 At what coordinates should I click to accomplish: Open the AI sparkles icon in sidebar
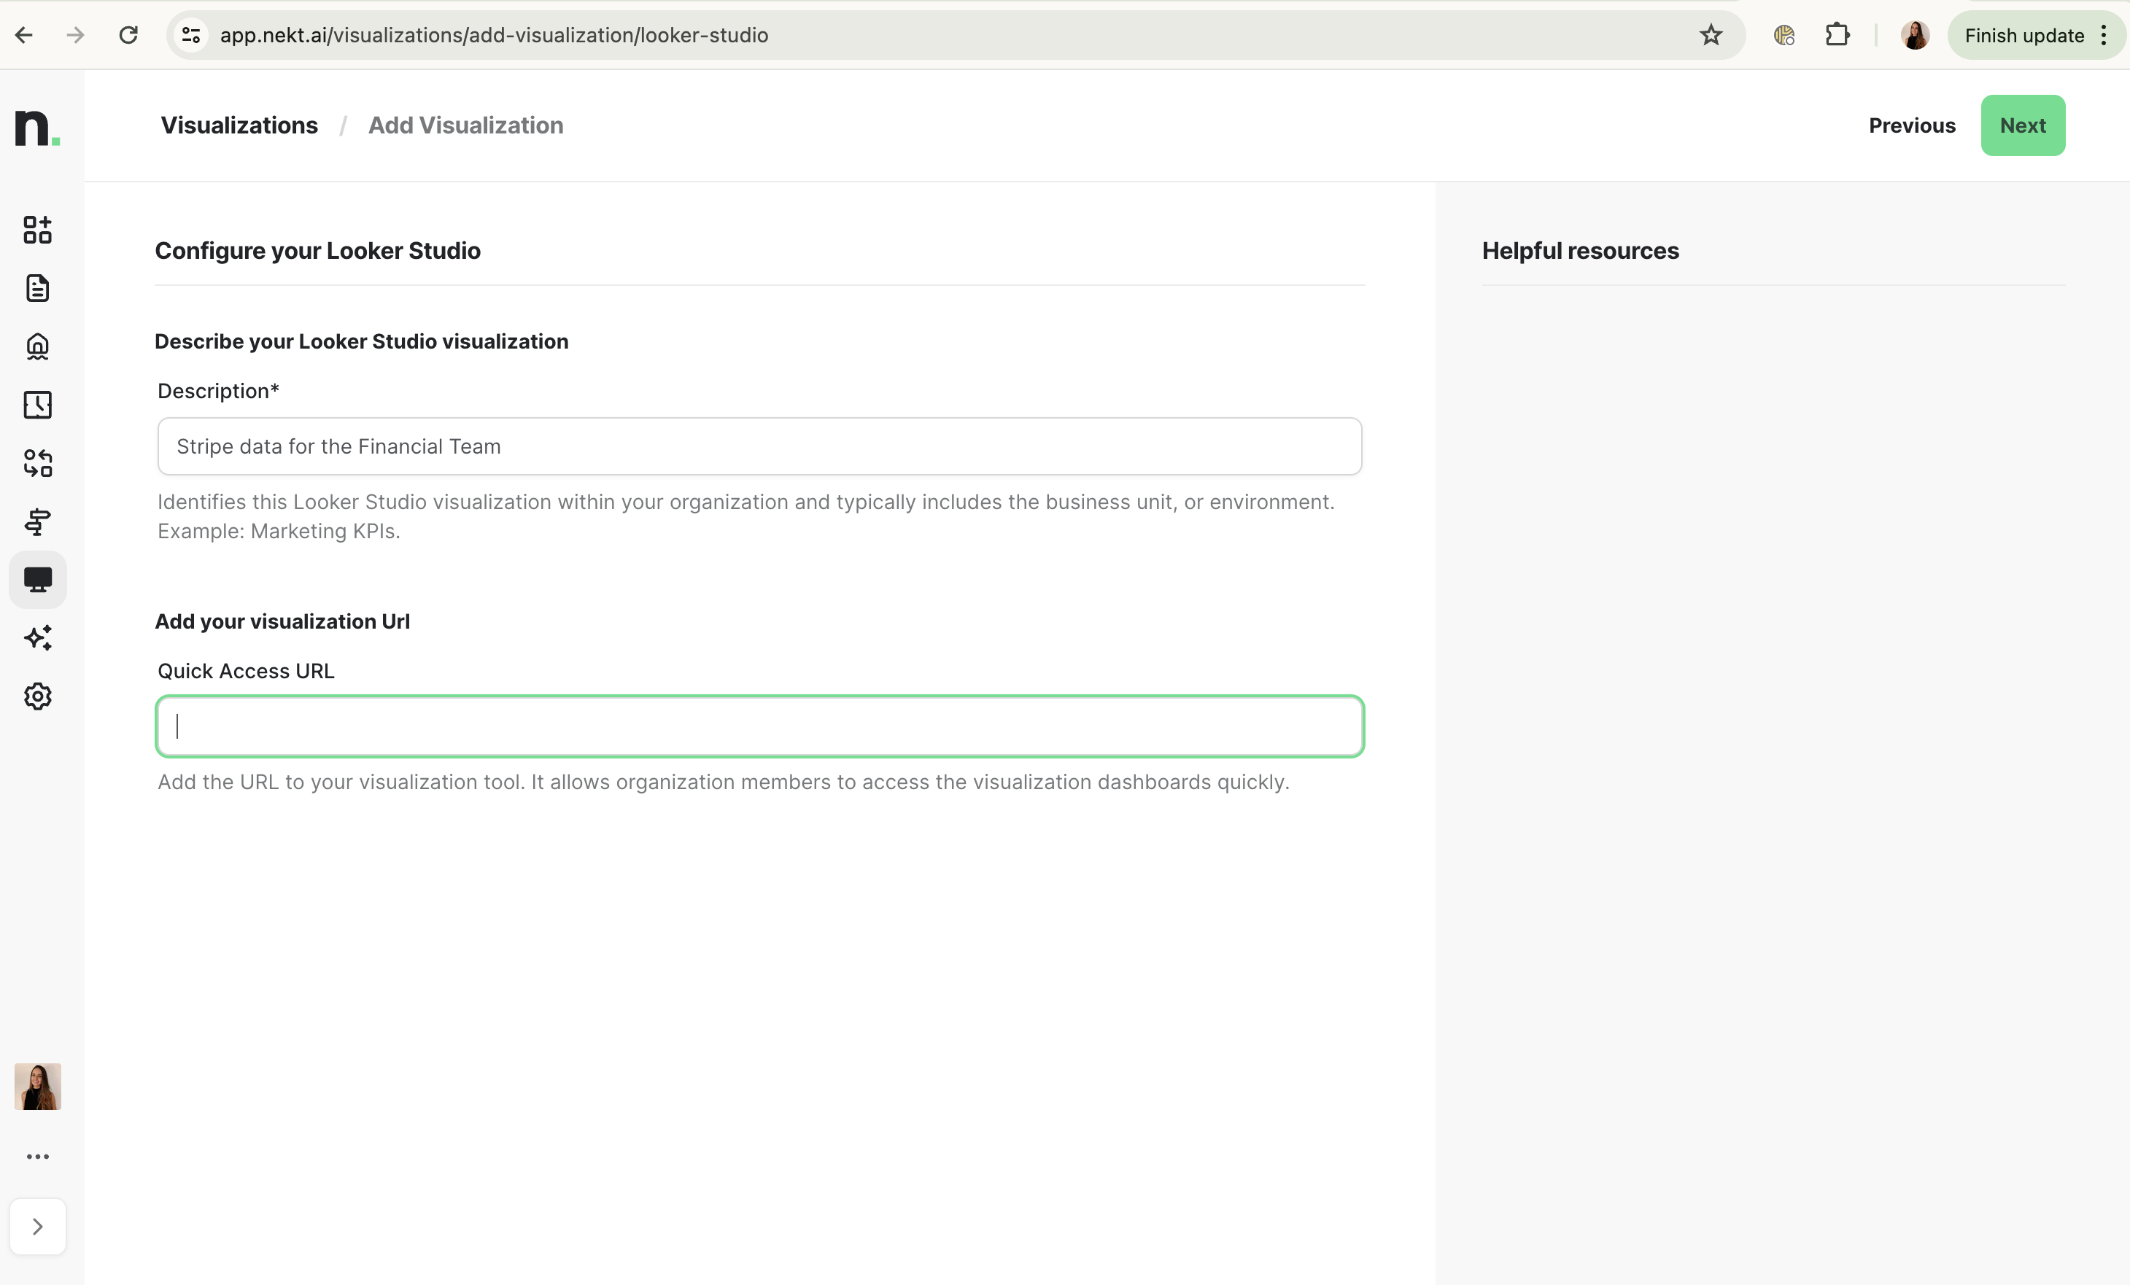click(x=37, y=637)
